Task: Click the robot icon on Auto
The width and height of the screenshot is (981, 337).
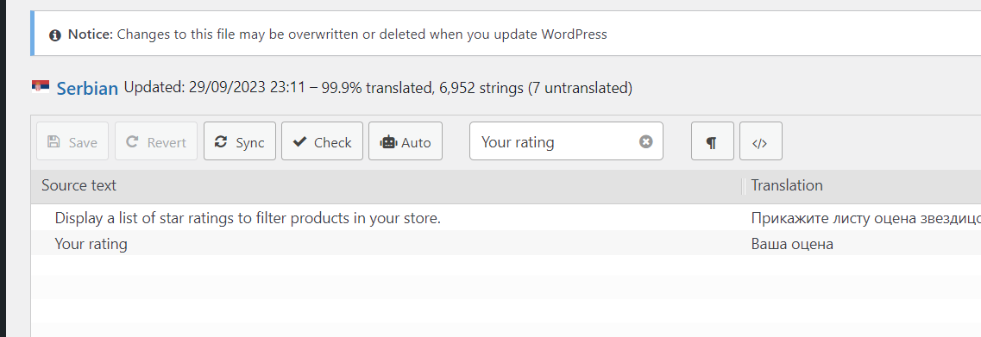Action: pos(388,142)
